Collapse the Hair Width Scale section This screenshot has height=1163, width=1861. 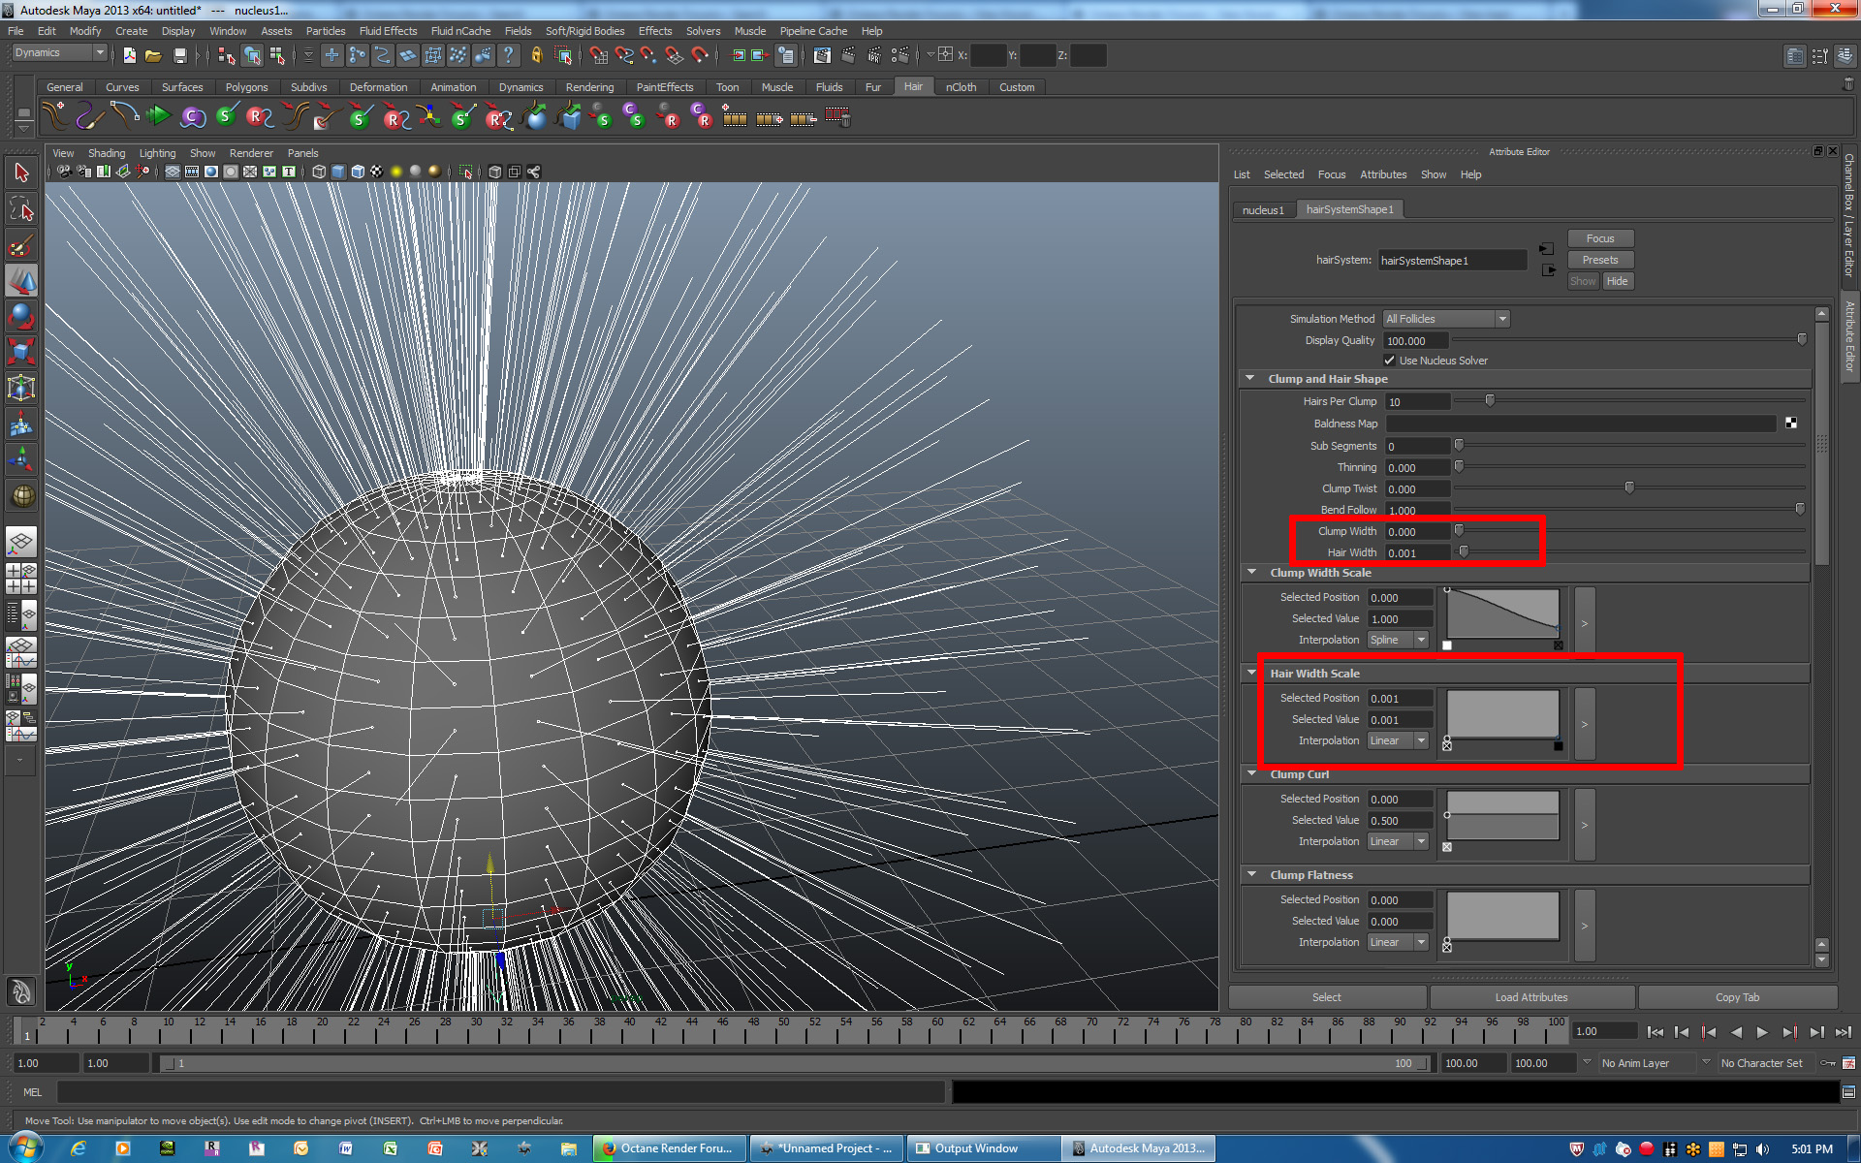click(1251, 674)
